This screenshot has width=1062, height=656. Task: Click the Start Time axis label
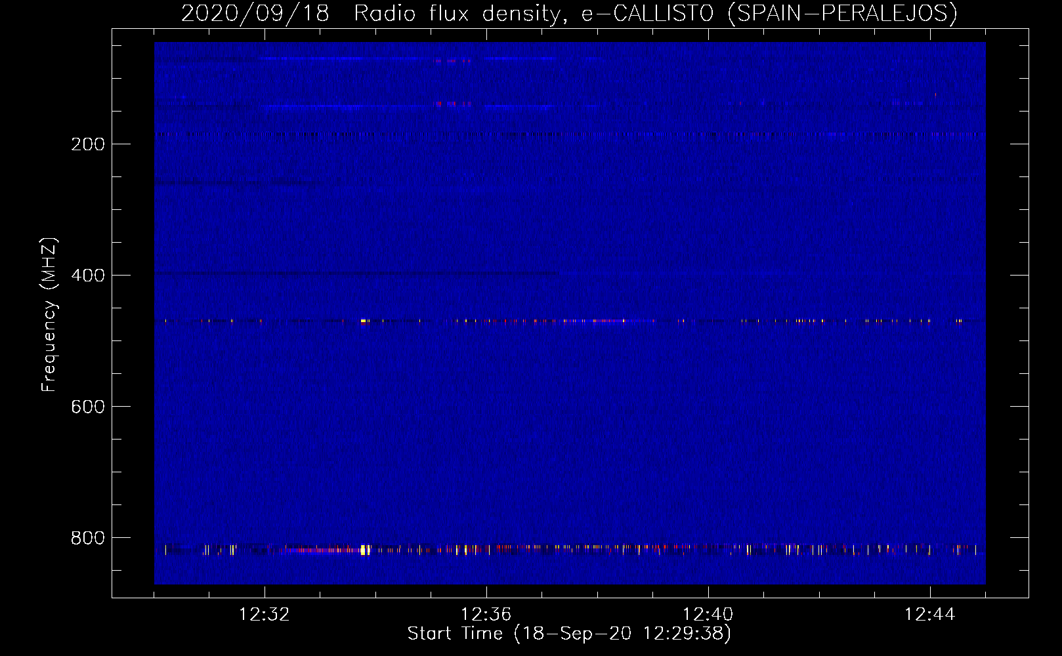point(569,634)
